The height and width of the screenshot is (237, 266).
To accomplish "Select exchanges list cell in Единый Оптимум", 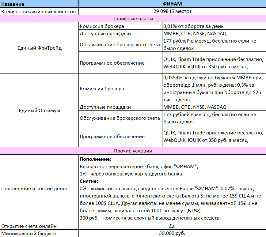I will [x=214, y=107].
